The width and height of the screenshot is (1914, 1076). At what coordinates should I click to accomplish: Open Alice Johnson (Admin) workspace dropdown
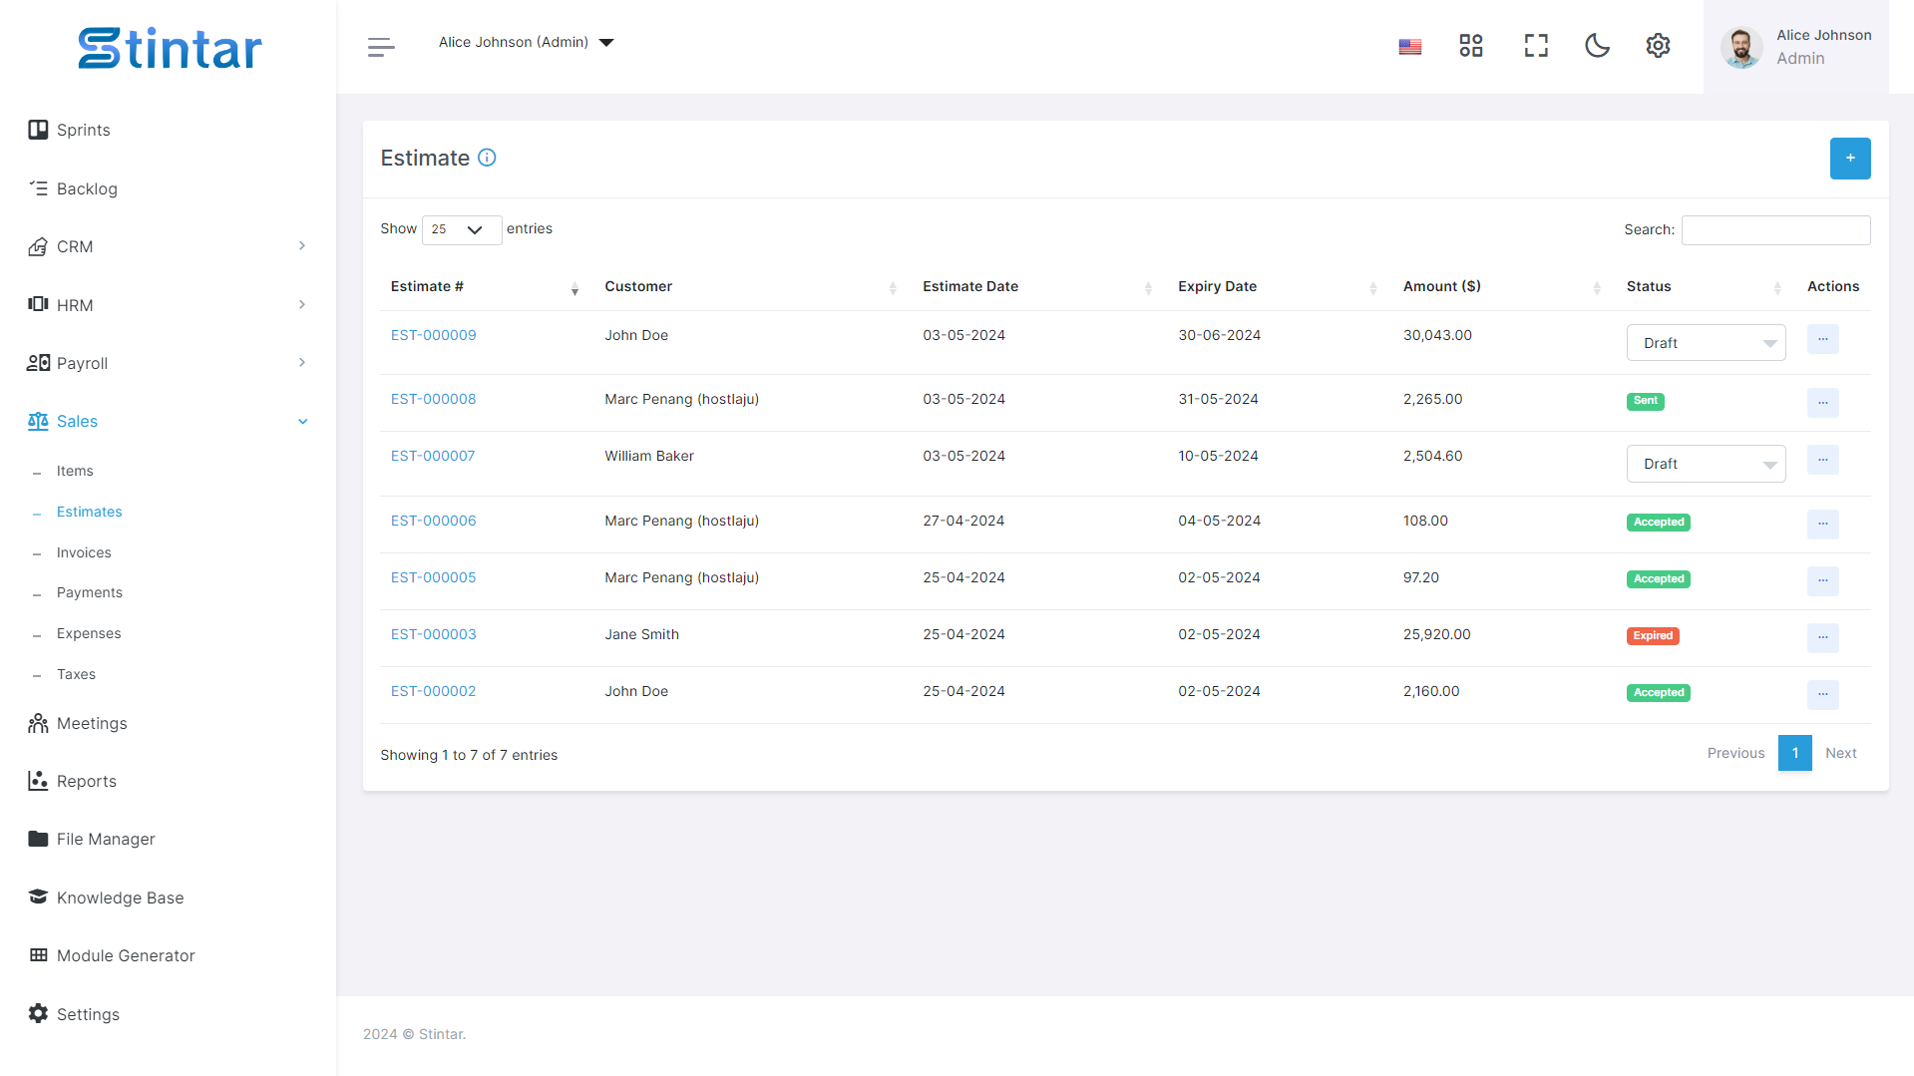(526, 42)
